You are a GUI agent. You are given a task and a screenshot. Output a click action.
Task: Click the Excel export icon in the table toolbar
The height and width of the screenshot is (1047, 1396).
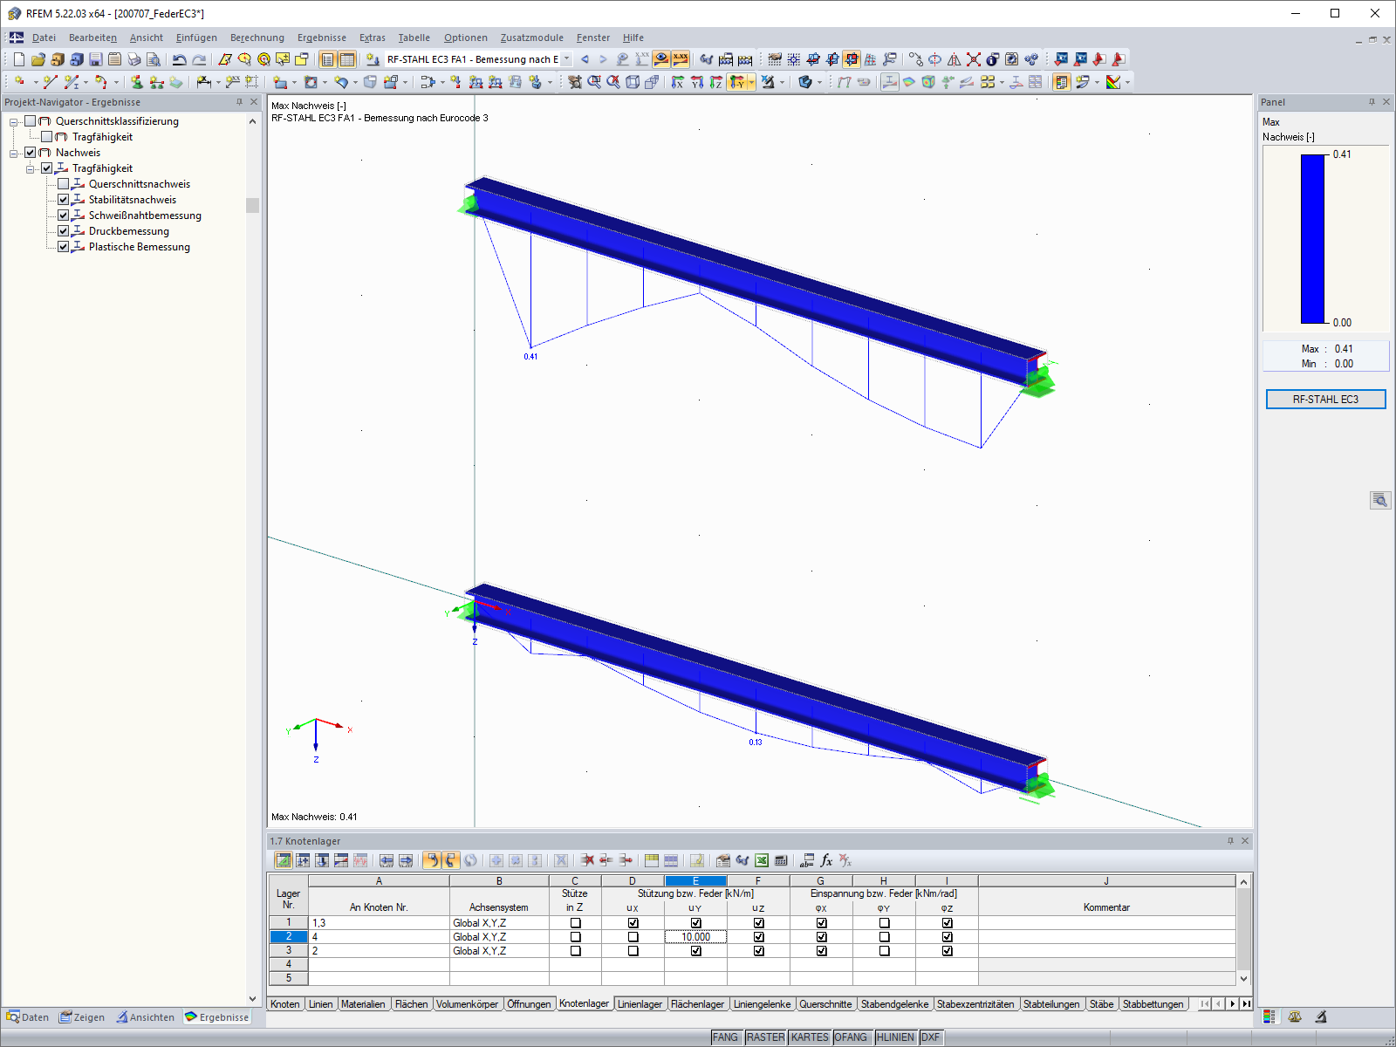coord(762,860)
